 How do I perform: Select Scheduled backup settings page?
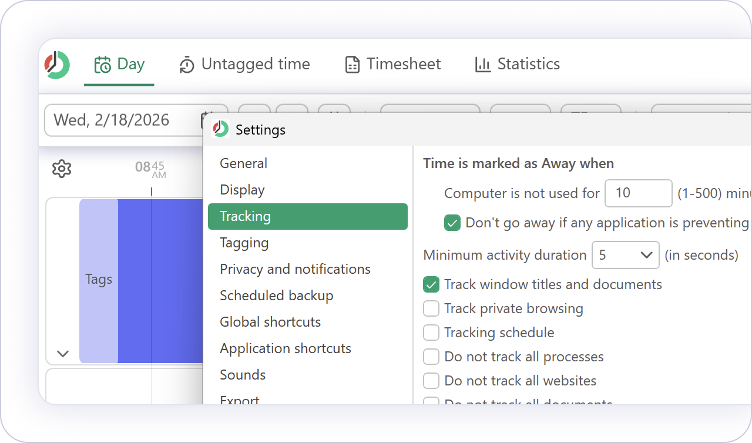(276, 296)
